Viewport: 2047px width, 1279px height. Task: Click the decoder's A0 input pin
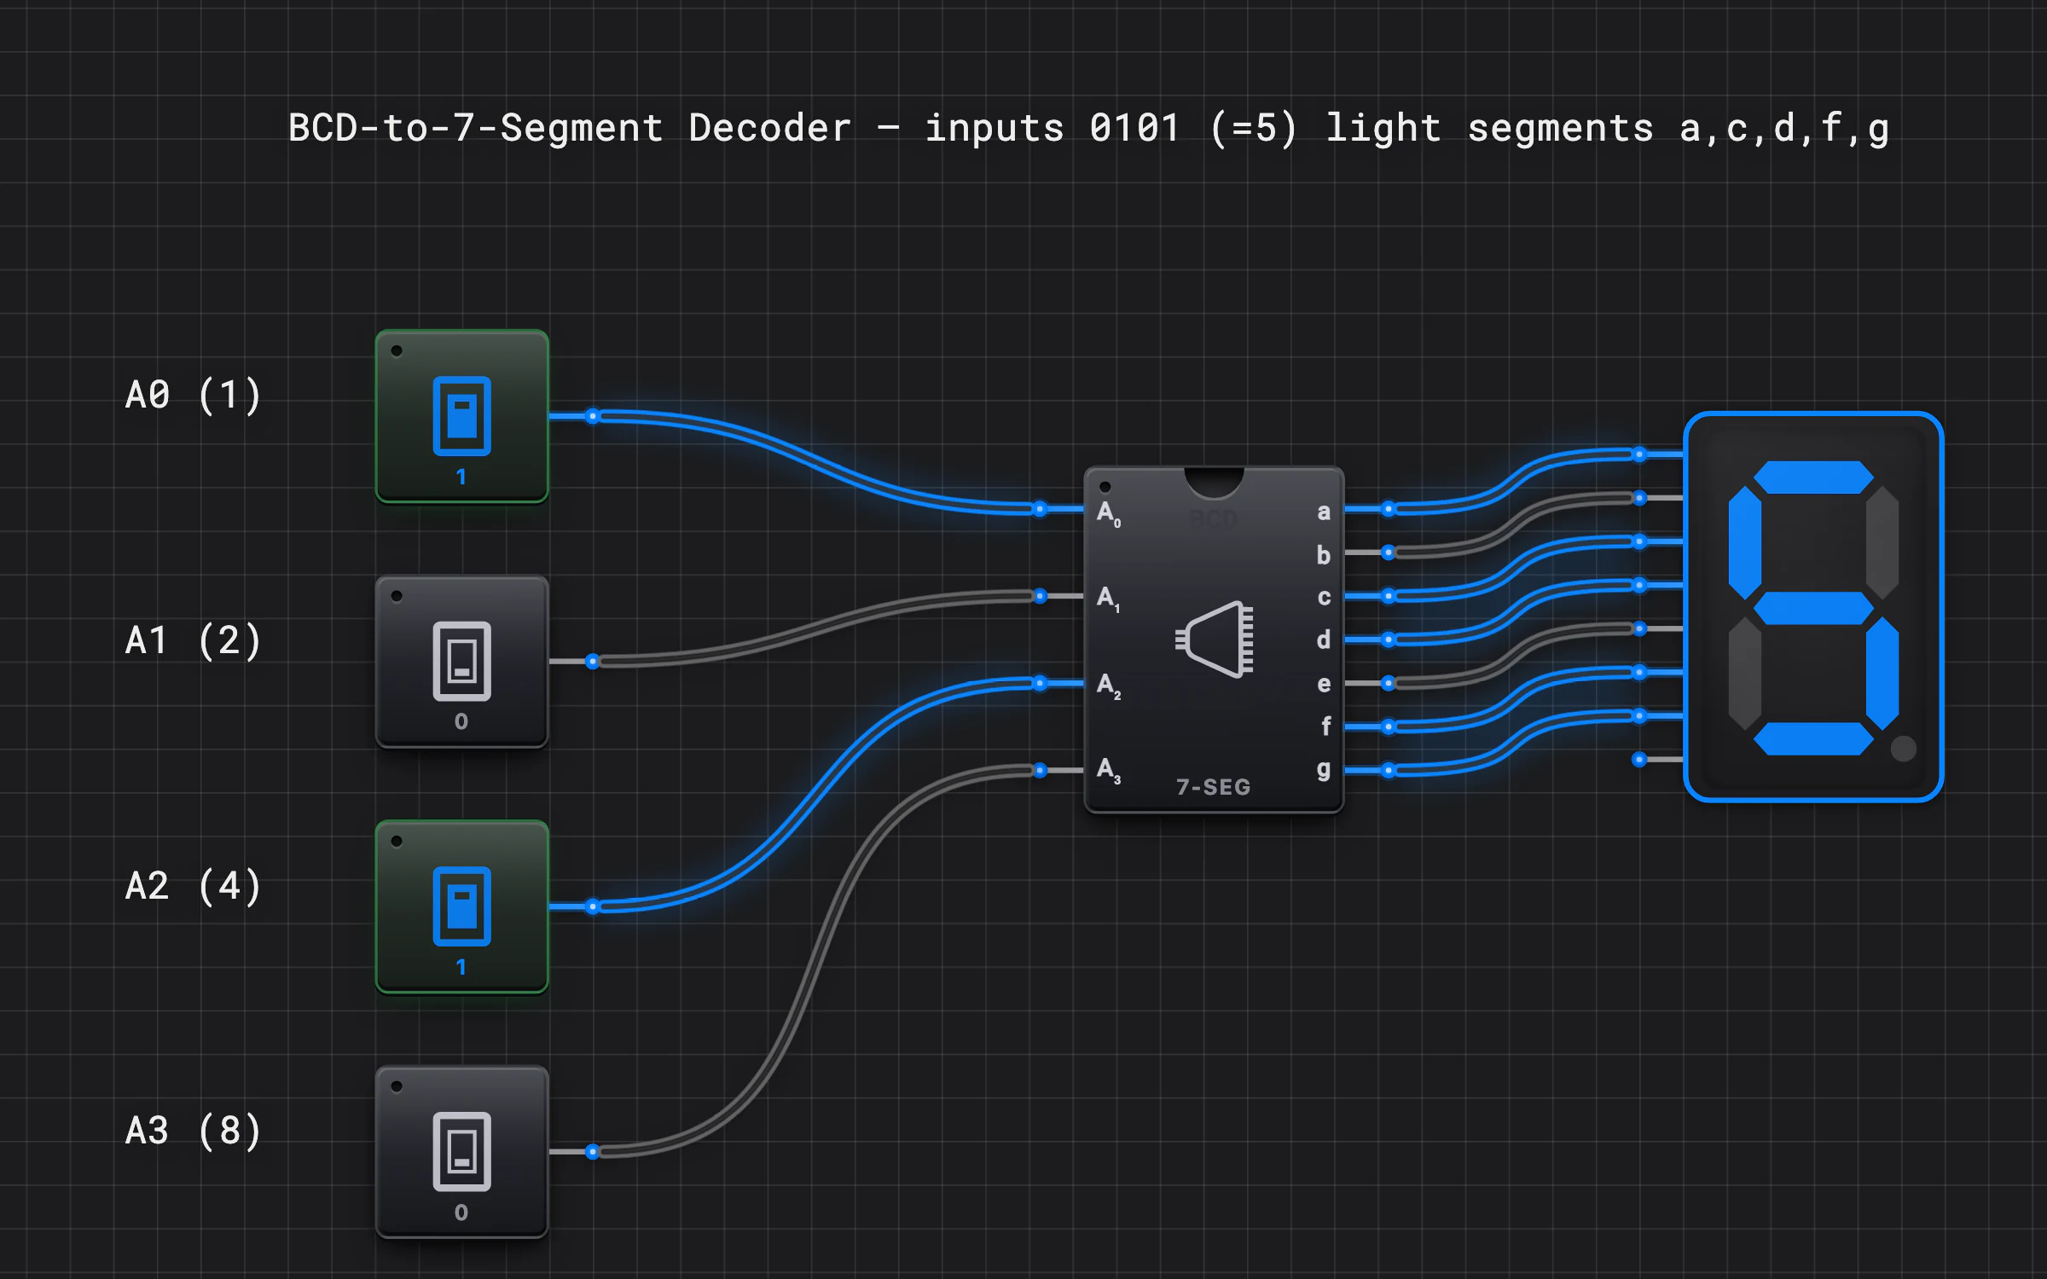(x=1040, y=509)
